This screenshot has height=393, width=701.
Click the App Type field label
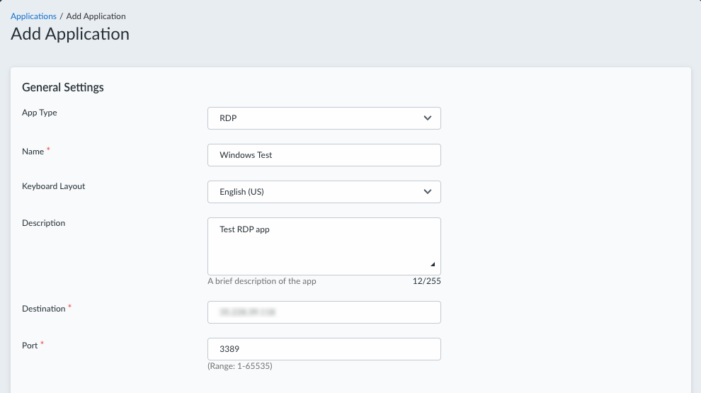click(x=40, y=113)
